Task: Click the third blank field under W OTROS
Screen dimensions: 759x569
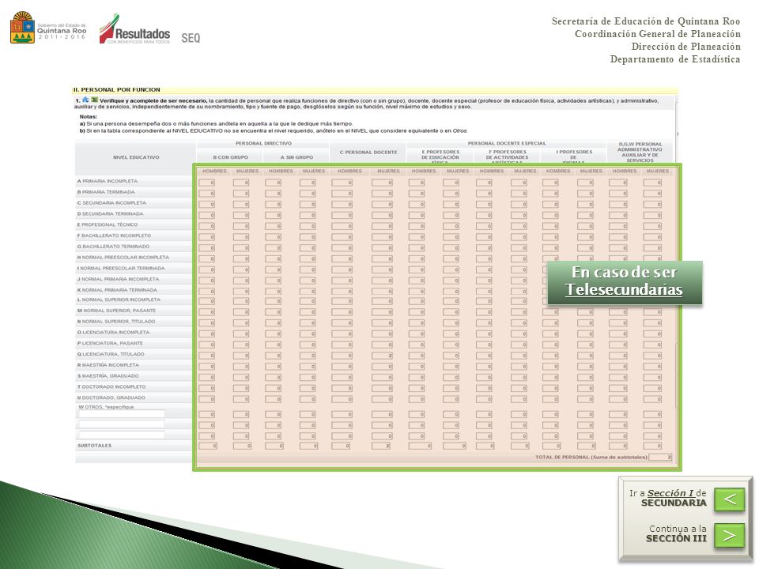Action: point(122,435)
